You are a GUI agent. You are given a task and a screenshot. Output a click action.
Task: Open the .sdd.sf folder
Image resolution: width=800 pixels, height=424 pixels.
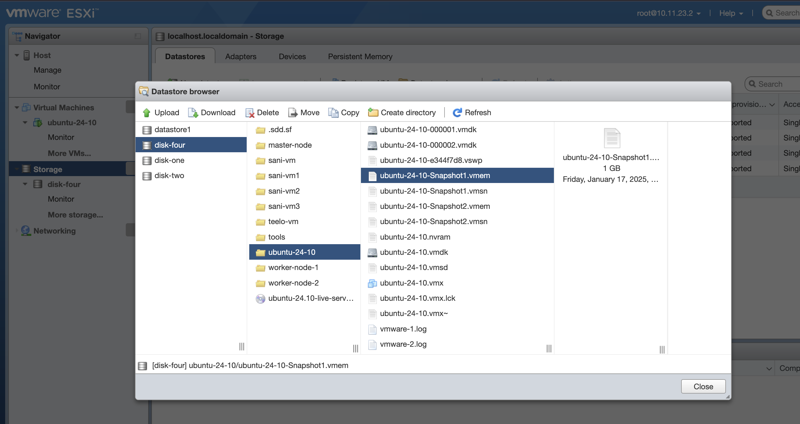(305, 130)
